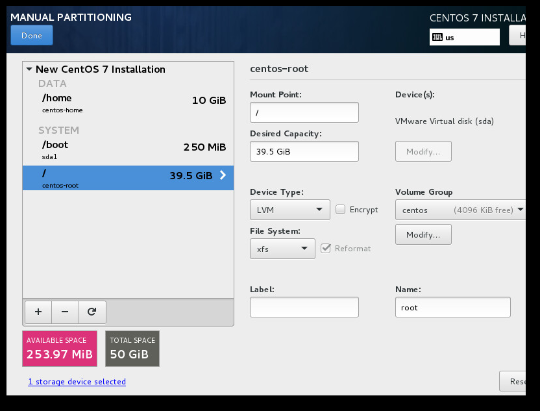Image resolution: width=540 pixels, height=411 pixels.
Task: Click the centos-root heading text
Action: point(279,69)
